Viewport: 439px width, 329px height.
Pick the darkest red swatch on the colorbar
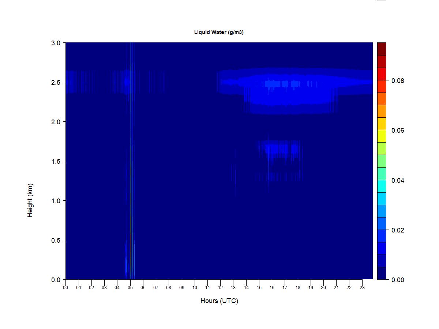pos(382,49)
